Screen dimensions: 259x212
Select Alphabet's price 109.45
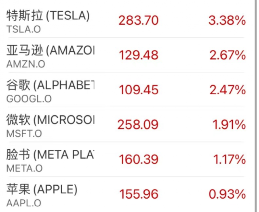[x=139, y=90]
